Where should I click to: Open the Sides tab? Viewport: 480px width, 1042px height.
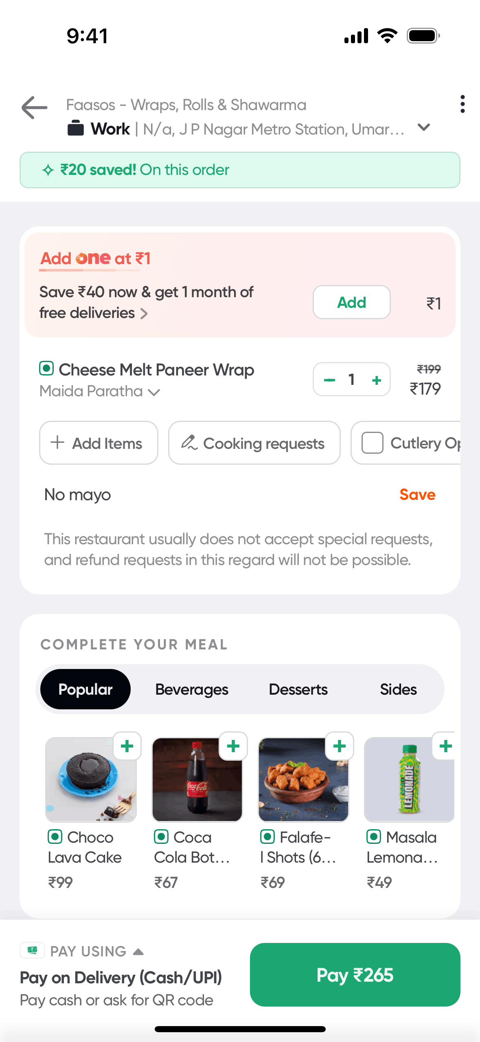pos(398,689)
